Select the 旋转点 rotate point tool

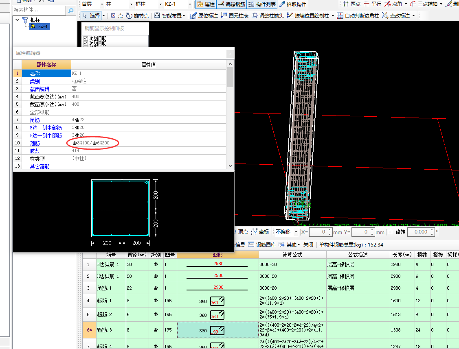coord(137,15)
